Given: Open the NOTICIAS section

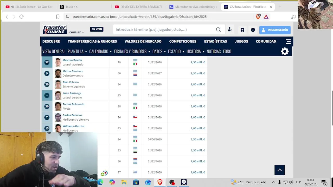Looking at the screenshot, I should pos(214,51).
